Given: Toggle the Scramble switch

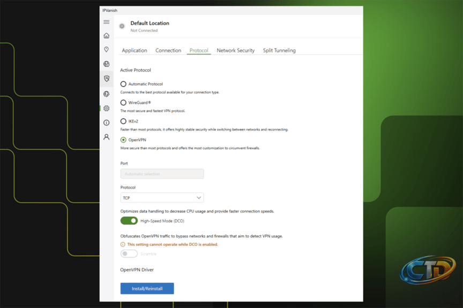Looking at the screenshot, I should pyautogui.click(x=129, y=254).
